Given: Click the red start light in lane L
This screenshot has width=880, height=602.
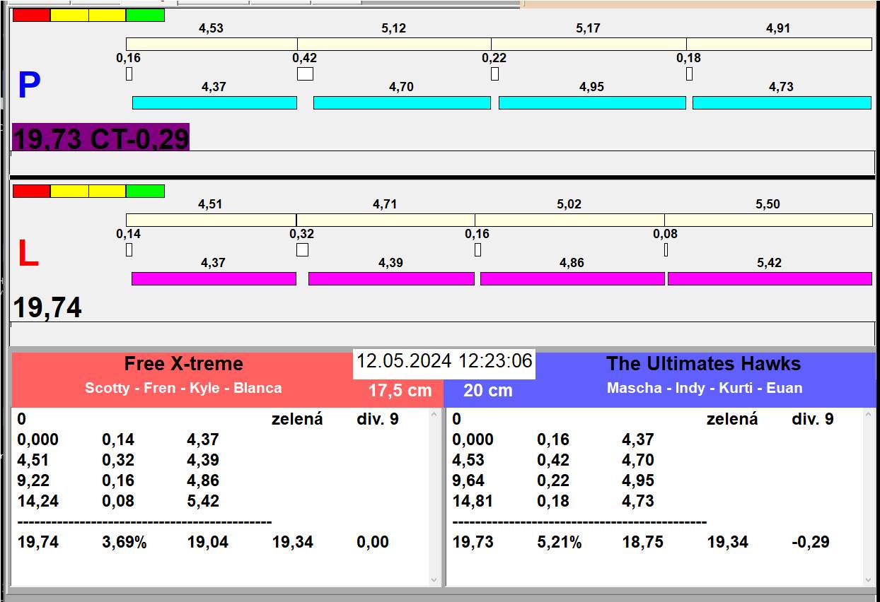Looking at the screenshot, I should [x=32, y=191].
